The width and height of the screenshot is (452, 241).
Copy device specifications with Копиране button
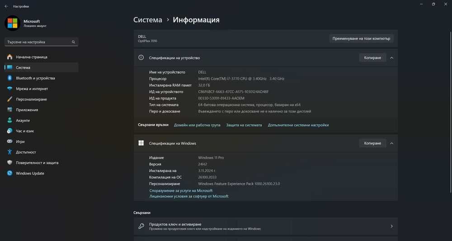(x=373, y=58)
